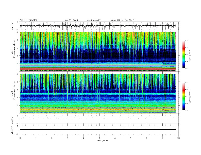Click the thick ch.4 voltage trace
The image size is (201, 155).
pos(98,130)
